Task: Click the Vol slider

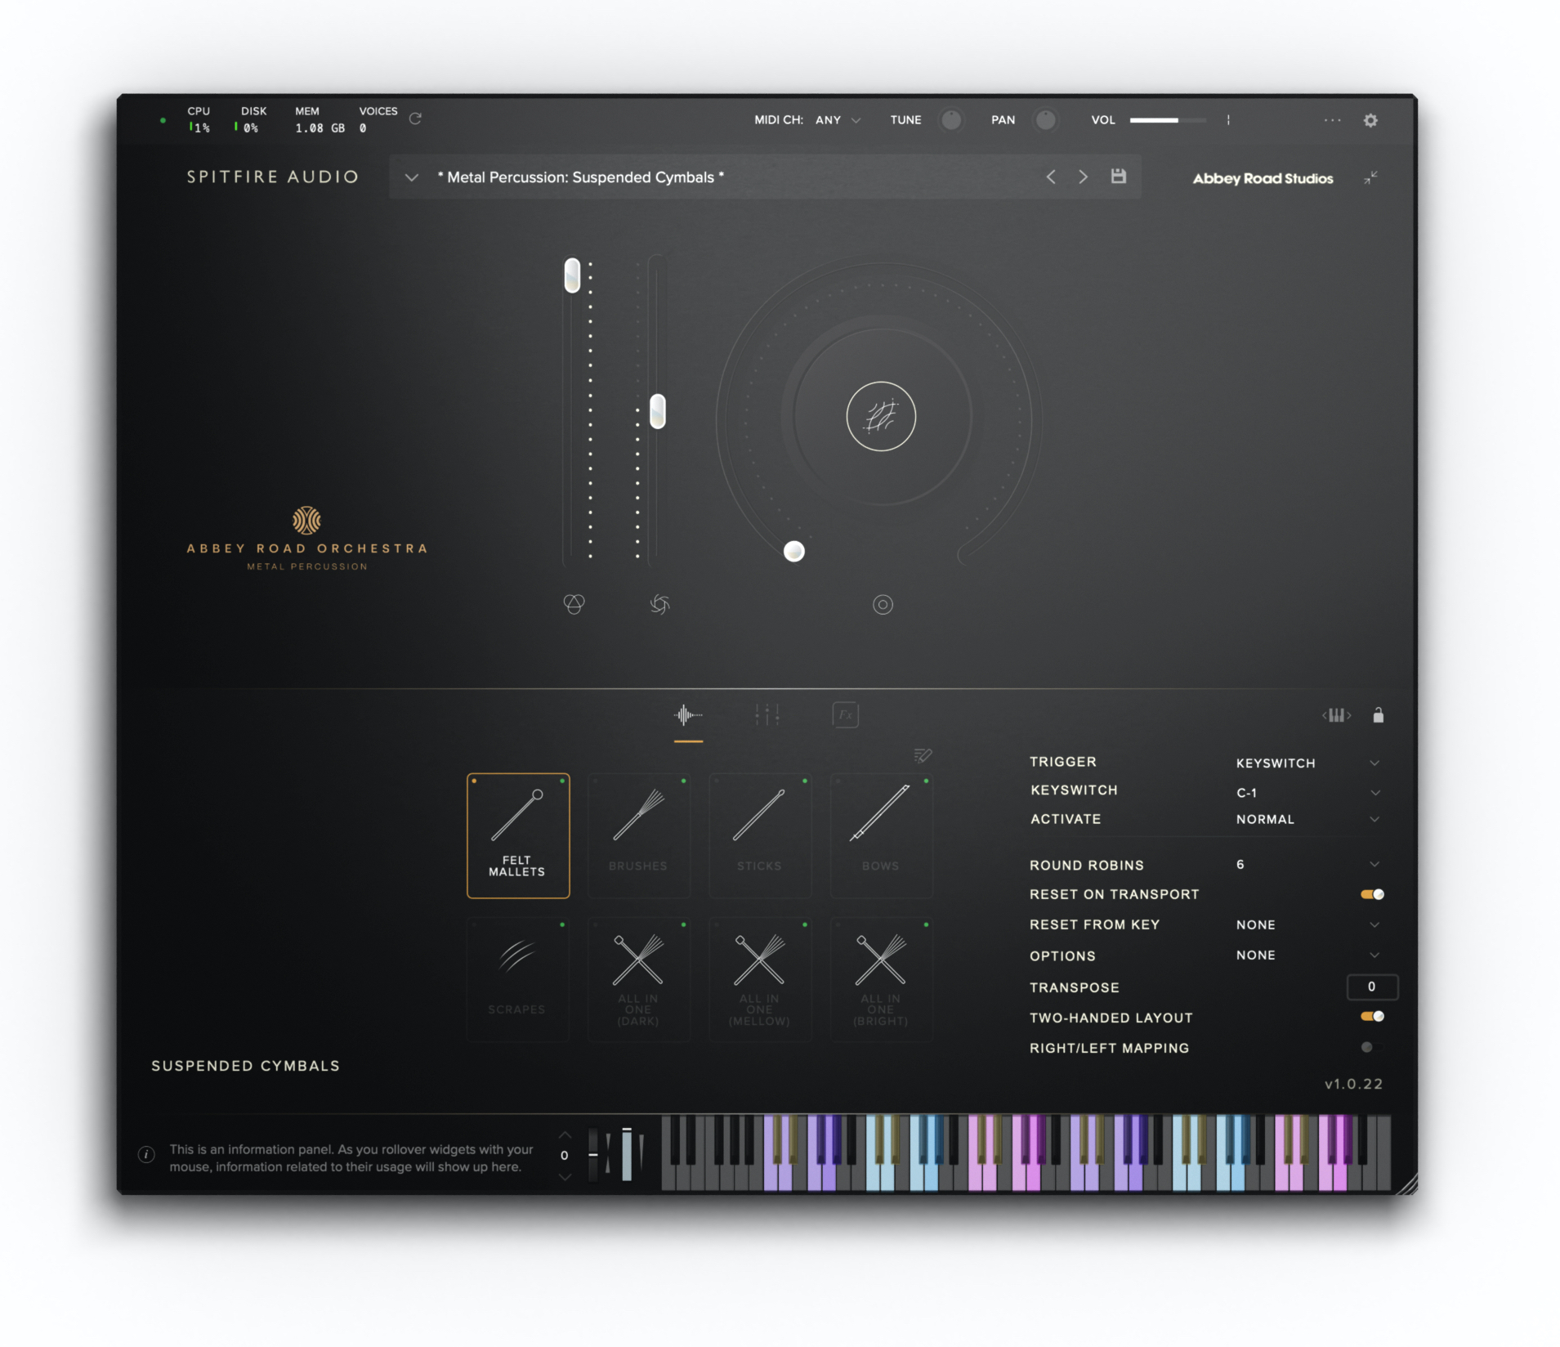Action: pos(1168,120)
